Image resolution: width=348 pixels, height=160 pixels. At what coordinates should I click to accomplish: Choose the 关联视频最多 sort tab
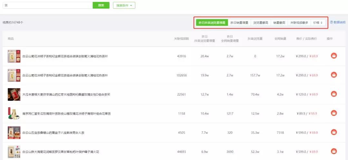click(299, 23)
